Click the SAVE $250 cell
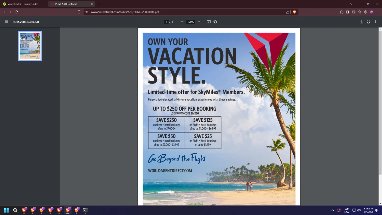 coord(167,125)
